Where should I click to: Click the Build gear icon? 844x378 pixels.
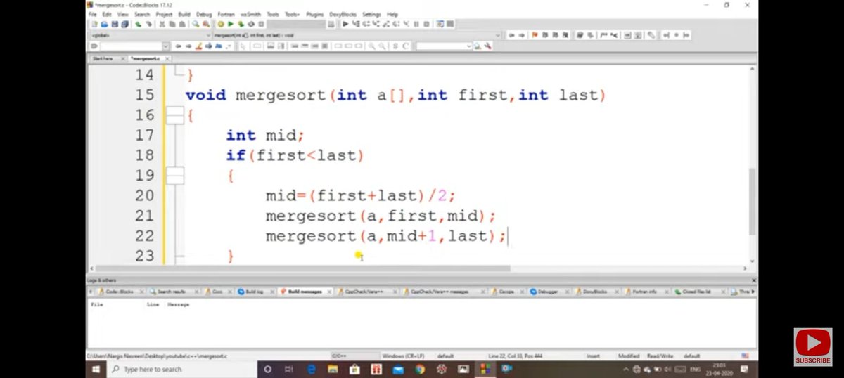pyautogui.click(x=221, y=24)
